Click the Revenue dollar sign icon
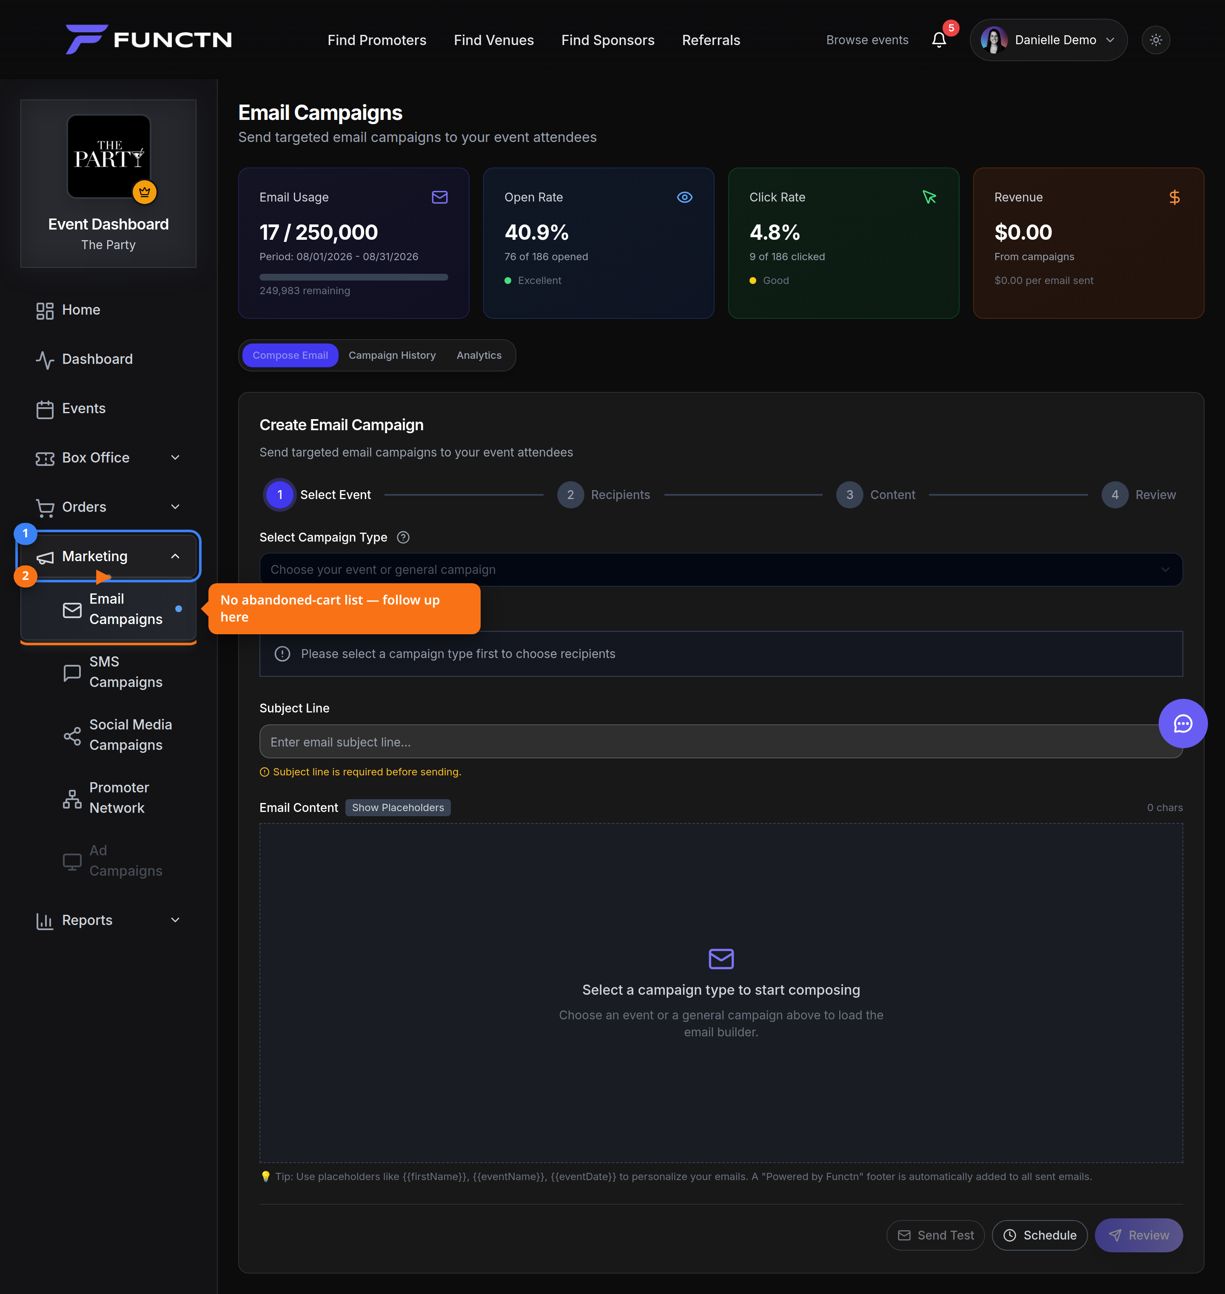 click(x=1175, y=197)
